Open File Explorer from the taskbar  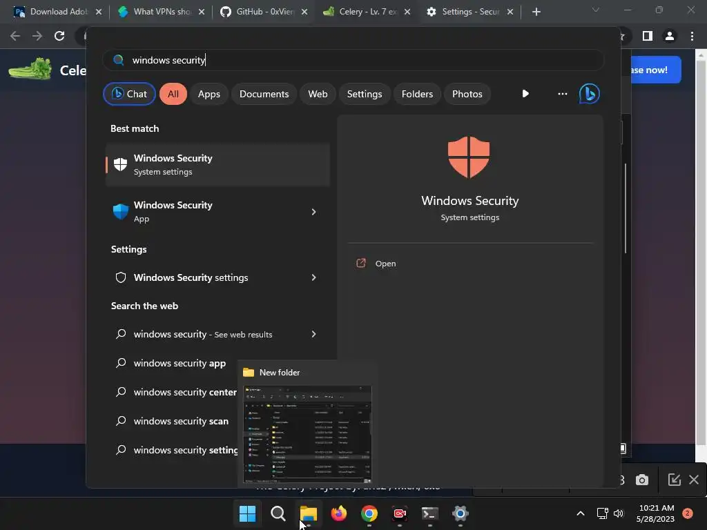tap(309, 513)
